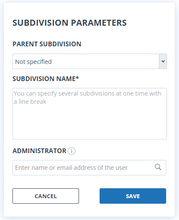Click Save to store subdivision parameters
This screenshot has width=179, height=220.
coord(133,196)
